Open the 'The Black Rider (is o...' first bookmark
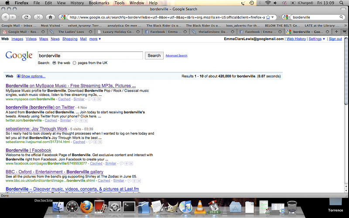The height and width of the screenshot is (218, 349). pyautogui.click(x=164, y=26)
